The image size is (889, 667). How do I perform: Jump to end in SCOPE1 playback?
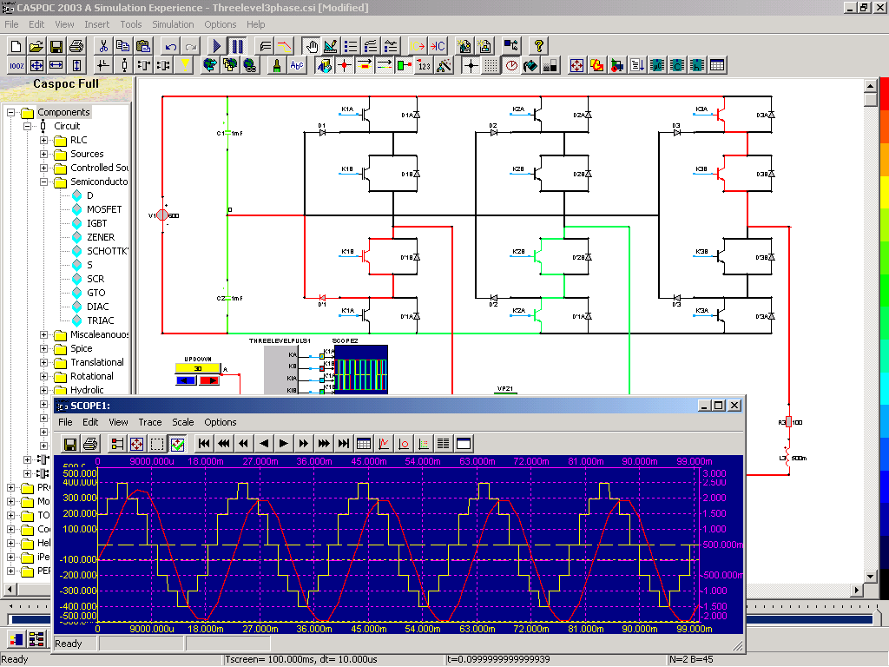[x=344, y=444]
